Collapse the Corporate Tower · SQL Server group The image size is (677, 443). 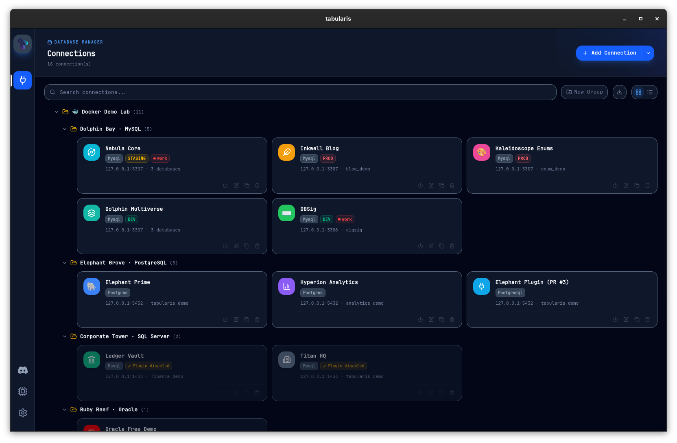[x=65, y=336]
